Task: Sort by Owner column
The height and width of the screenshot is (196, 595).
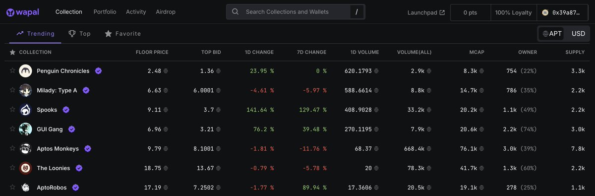Action: pos(528,52)
